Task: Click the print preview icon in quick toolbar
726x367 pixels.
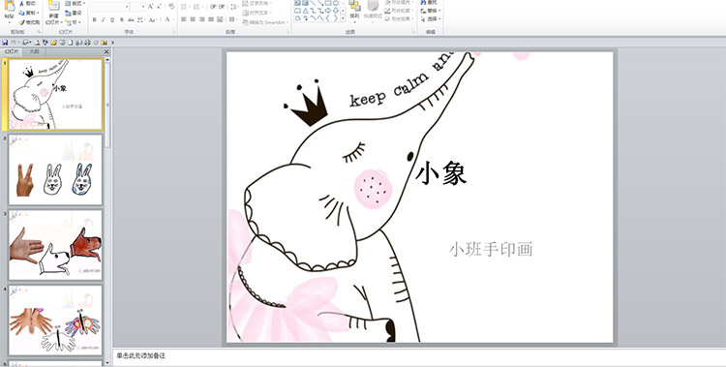Action: [x=37, y=43]
